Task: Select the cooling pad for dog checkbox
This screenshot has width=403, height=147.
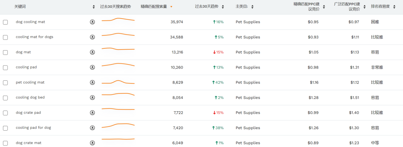Action: point(5,128)
